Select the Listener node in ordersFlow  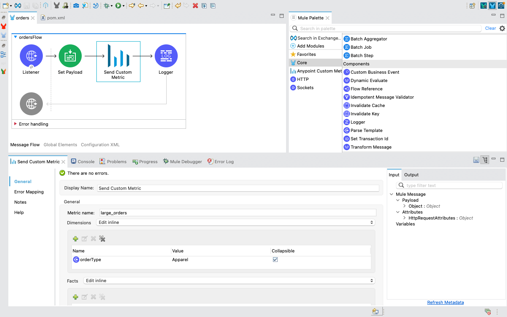[31, 55]
